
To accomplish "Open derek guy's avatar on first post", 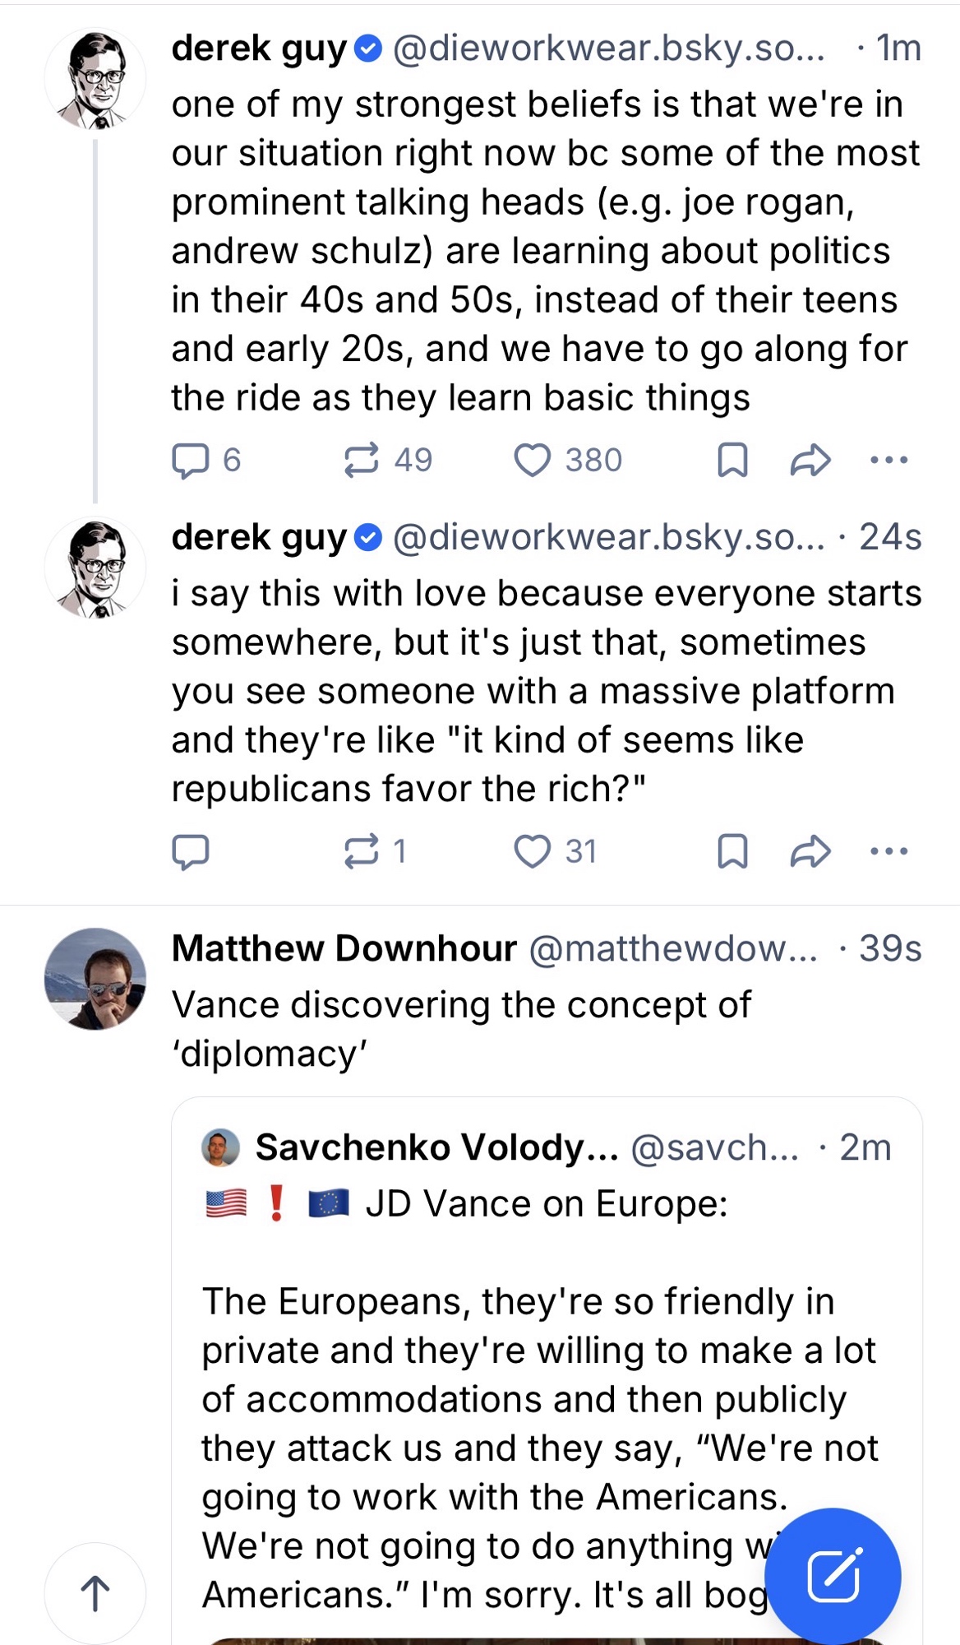I will tap(95, 79).
